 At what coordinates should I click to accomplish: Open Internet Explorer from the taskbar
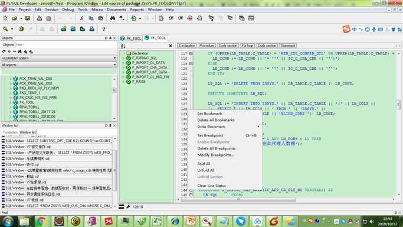coord(175,221)
